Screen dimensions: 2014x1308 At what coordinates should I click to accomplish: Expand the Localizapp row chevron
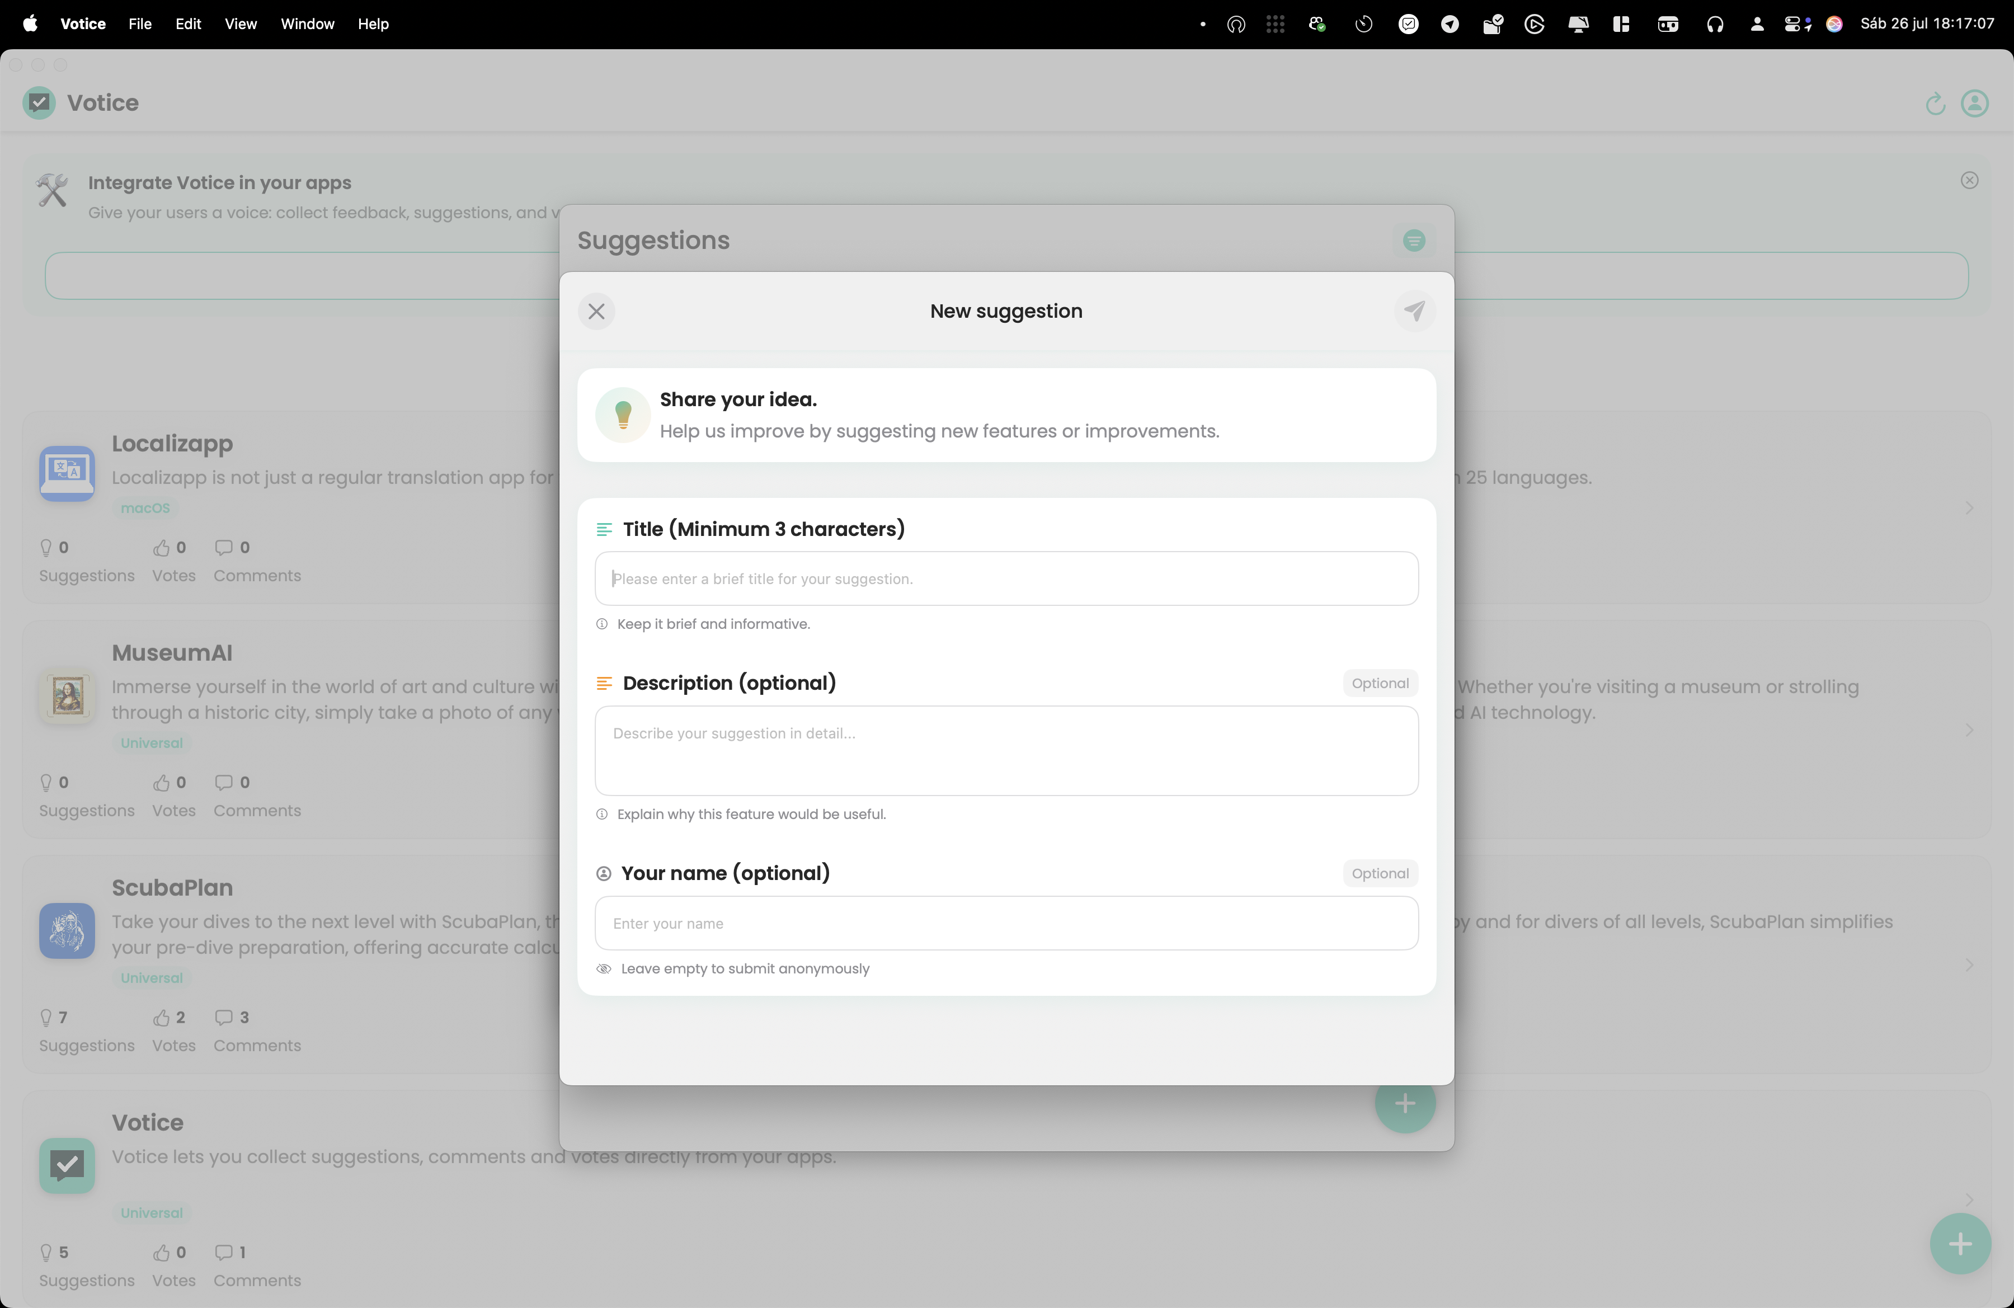[x=1969, y=507]
